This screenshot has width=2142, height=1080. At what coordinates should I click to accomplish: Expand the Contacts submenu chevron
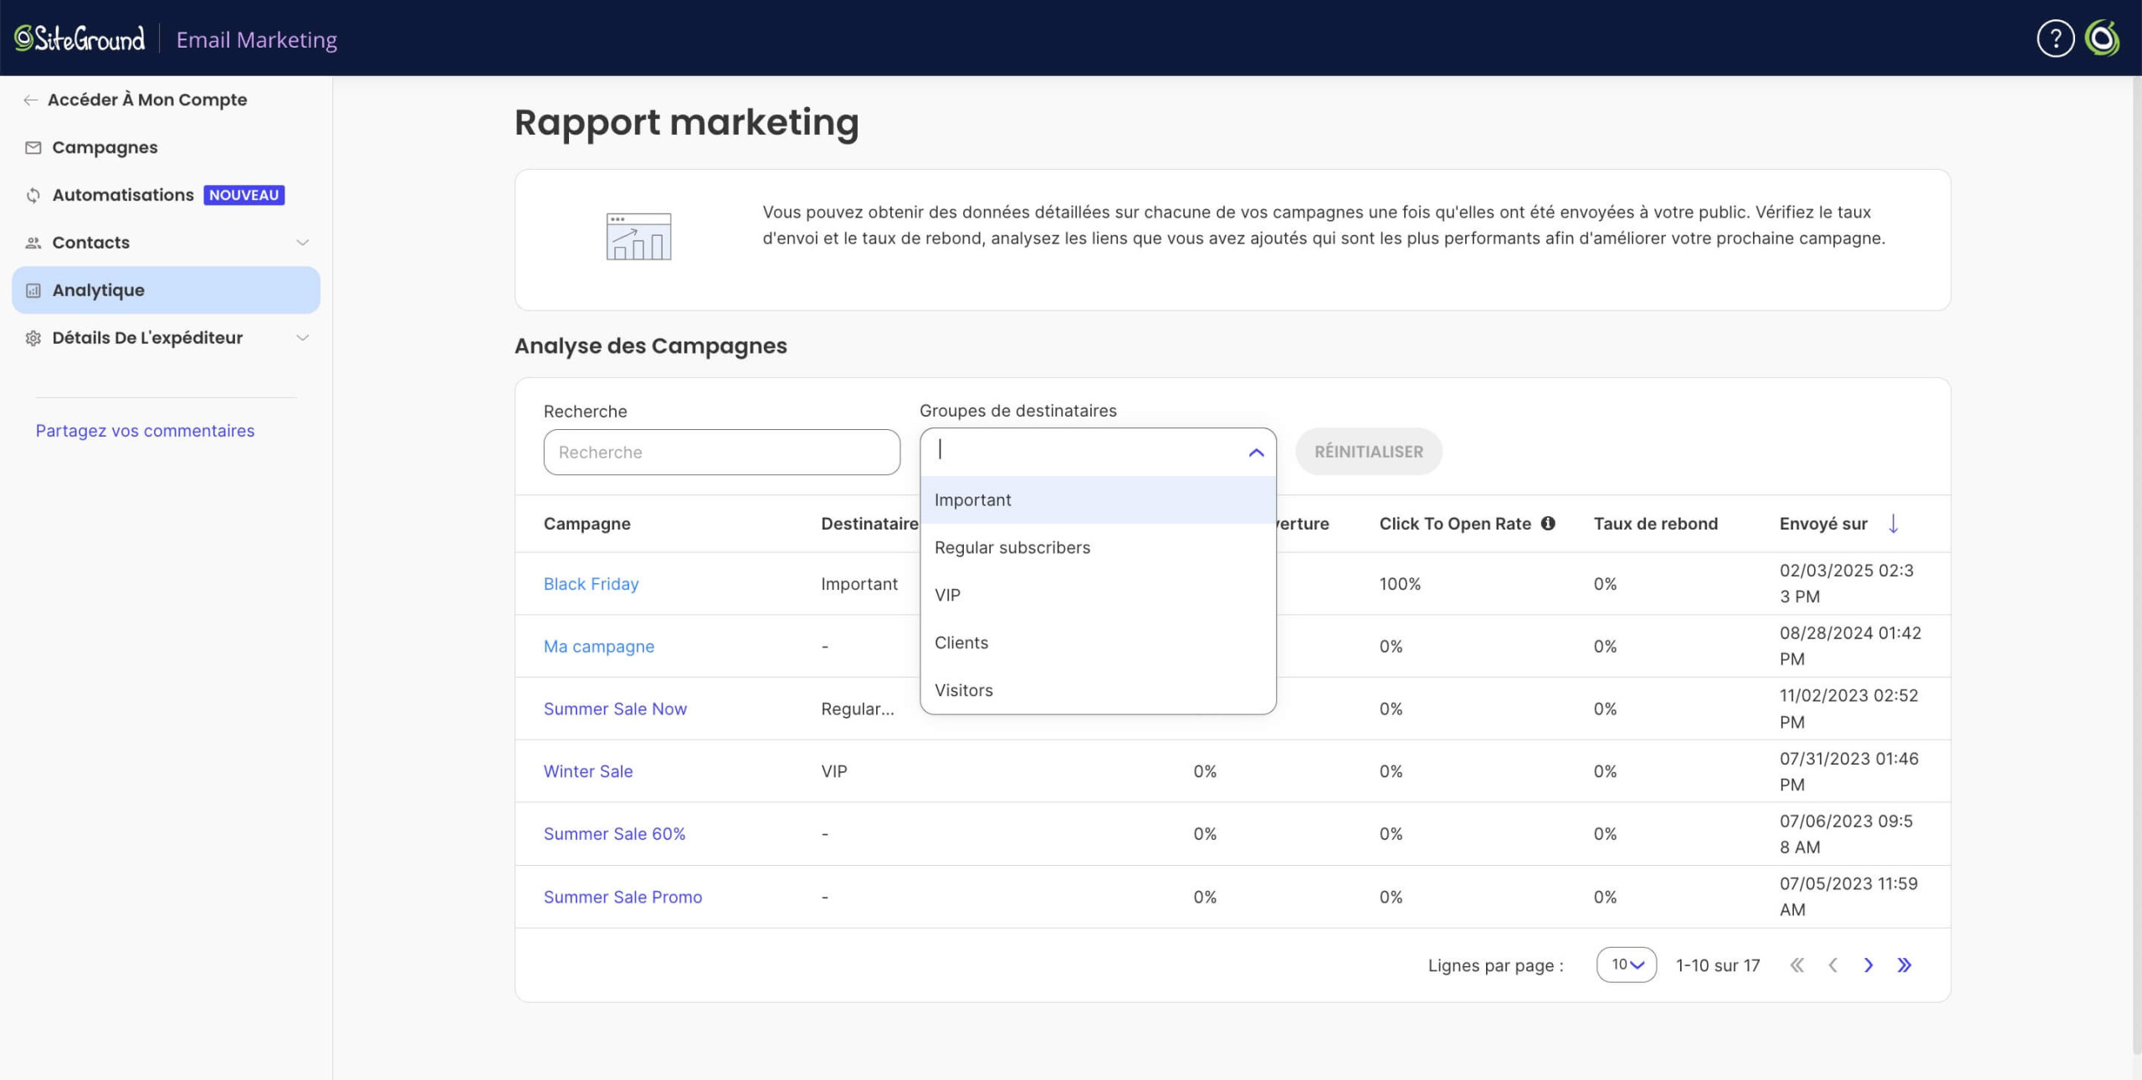pyautogui.click(x=303, y=243)
